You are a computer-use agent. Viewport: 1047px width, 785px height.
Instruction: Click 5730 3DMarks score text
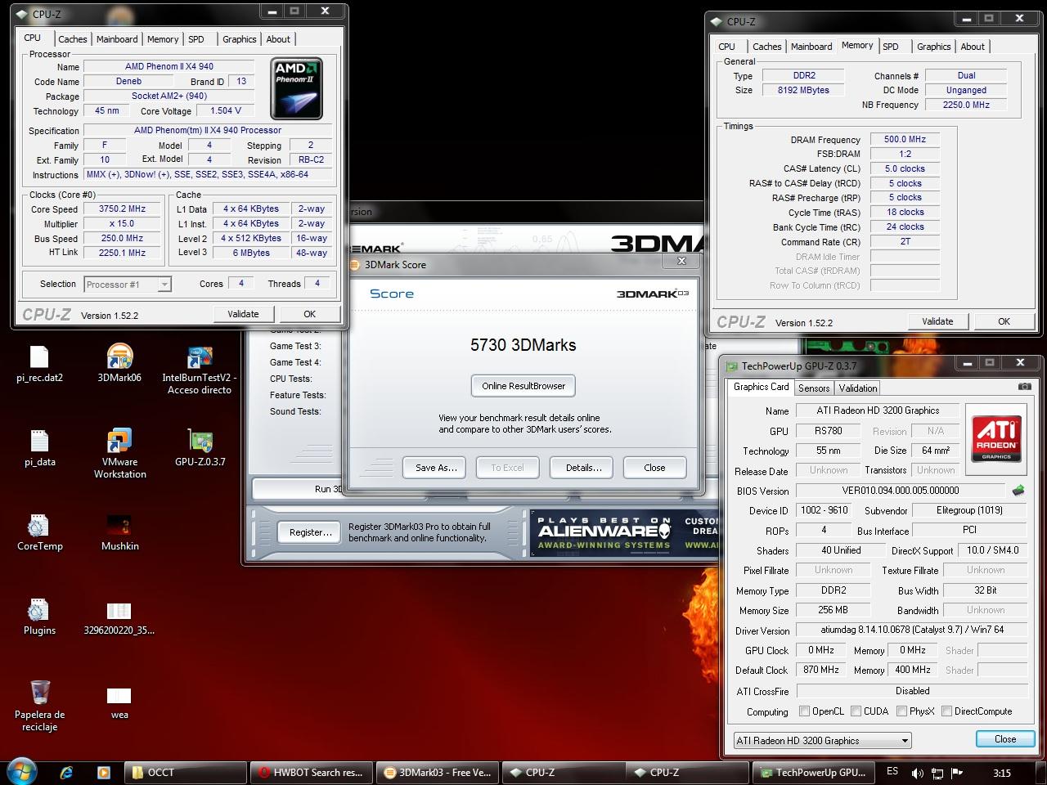pos(523,345)
